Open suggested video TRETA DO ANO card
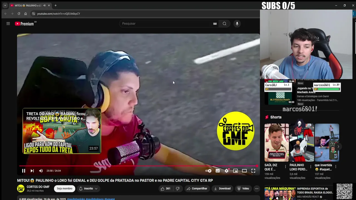 coord(62,131)
